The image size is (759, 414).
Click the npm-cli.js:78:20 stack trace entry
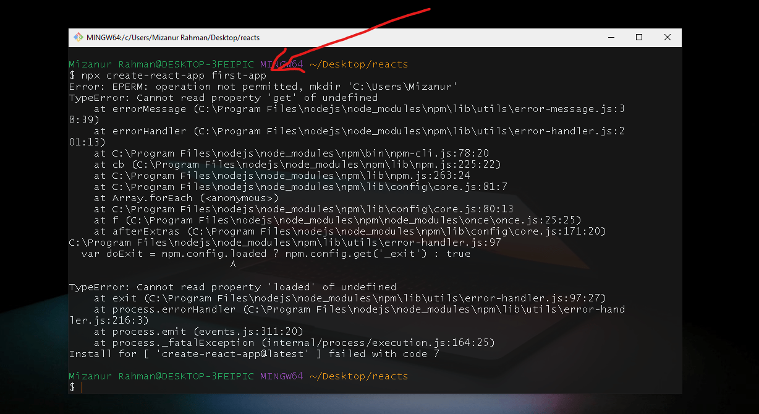click(278, 153)
